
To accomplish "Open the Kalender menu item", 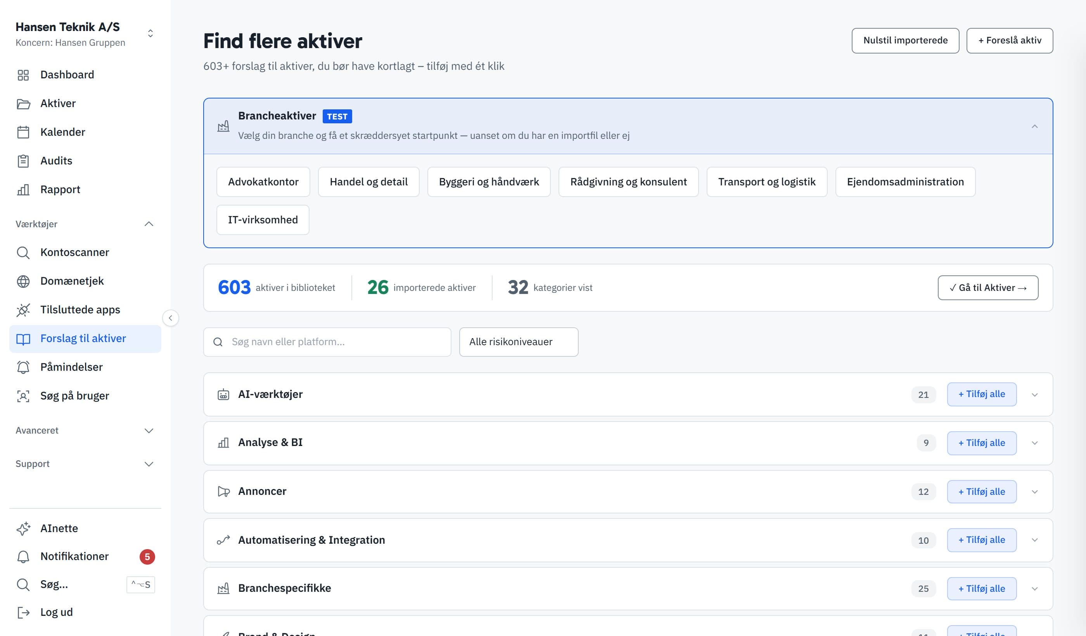I will 85,132.
